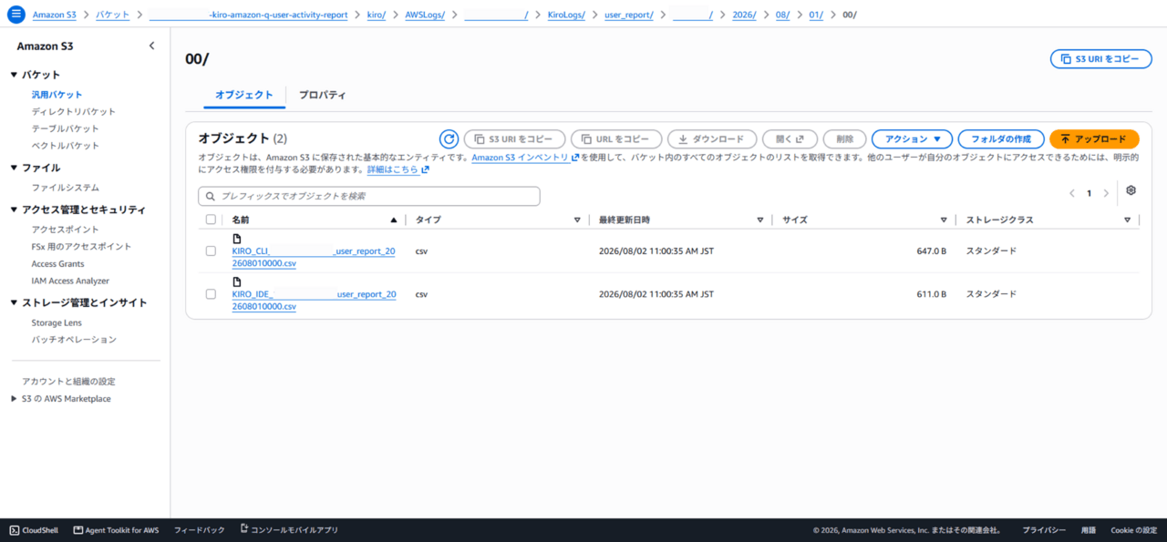This screenshot has height=542, width=1167.
Task: Collapse the ストレージ管理とインサイト section
Action: click(14, 302)
